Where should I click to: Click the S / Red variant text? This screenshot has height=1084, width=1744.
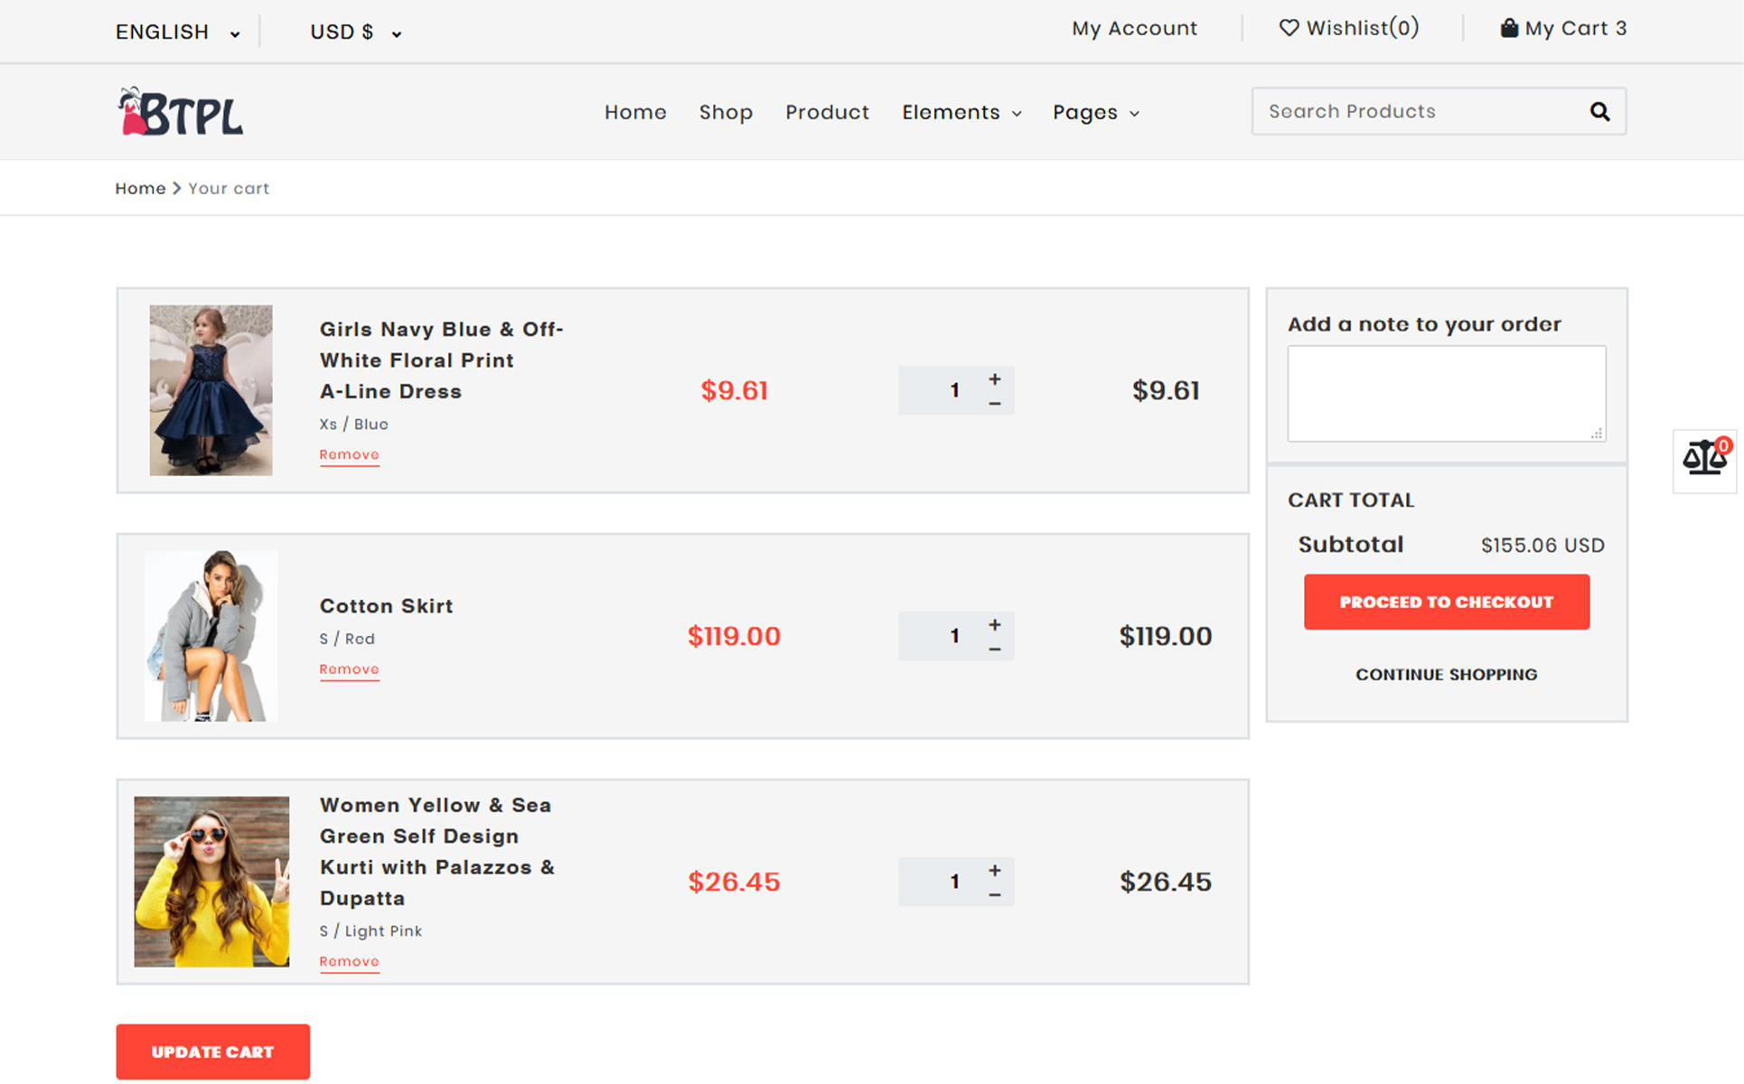(347, 639)
